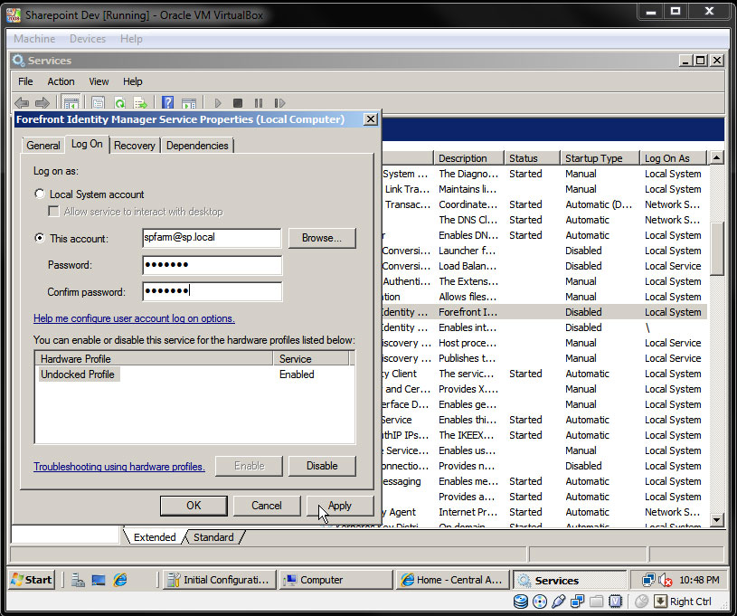Click the Refresh toolbar icon

pos(120,102)
